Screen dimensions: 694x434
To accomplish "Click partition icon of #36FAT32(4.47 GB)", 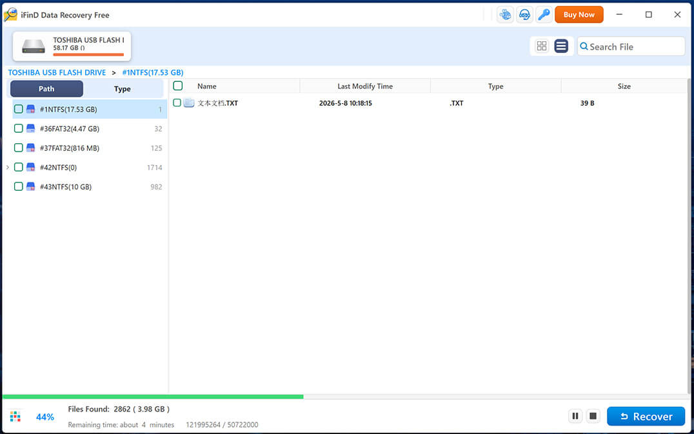I will coord(30,129).
